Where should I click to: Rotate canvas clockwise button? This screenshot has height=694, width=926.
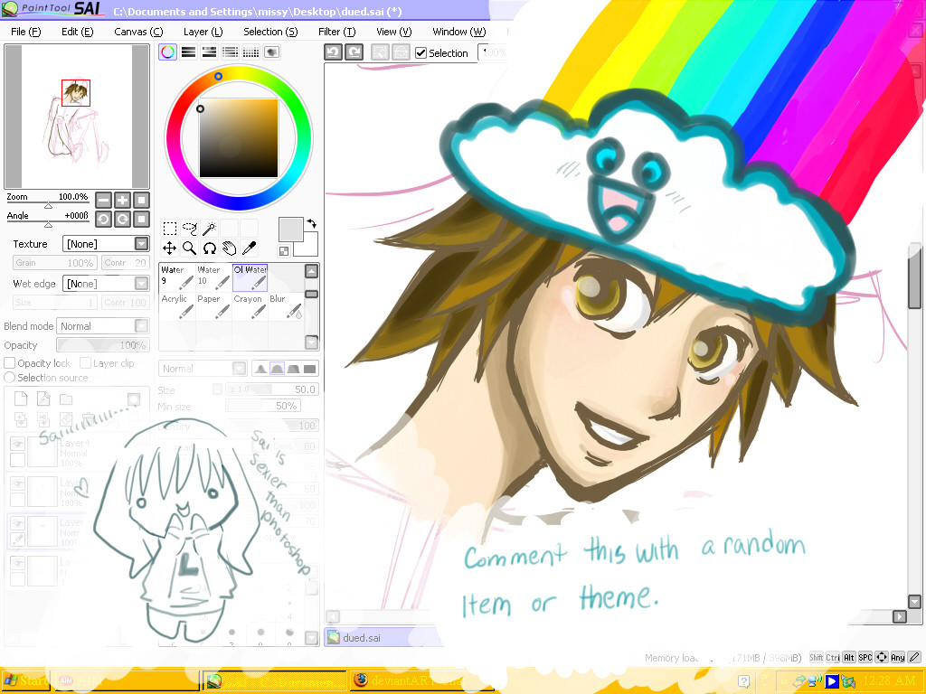(x=122, y=220)
